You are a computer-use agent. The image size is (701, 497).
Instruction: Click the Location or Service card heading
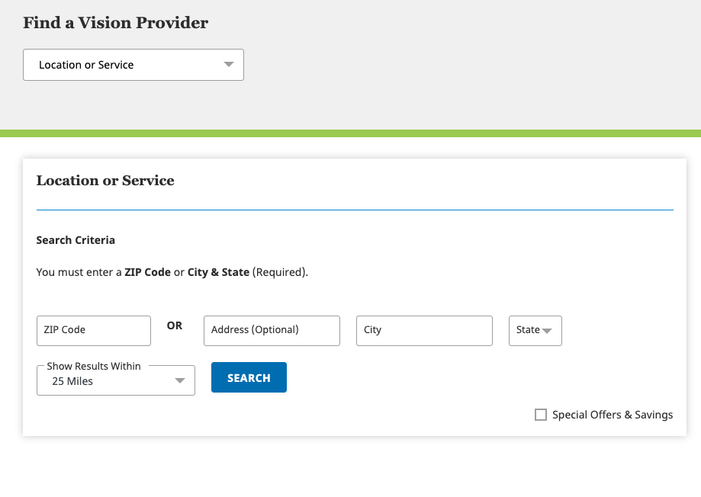105,181
